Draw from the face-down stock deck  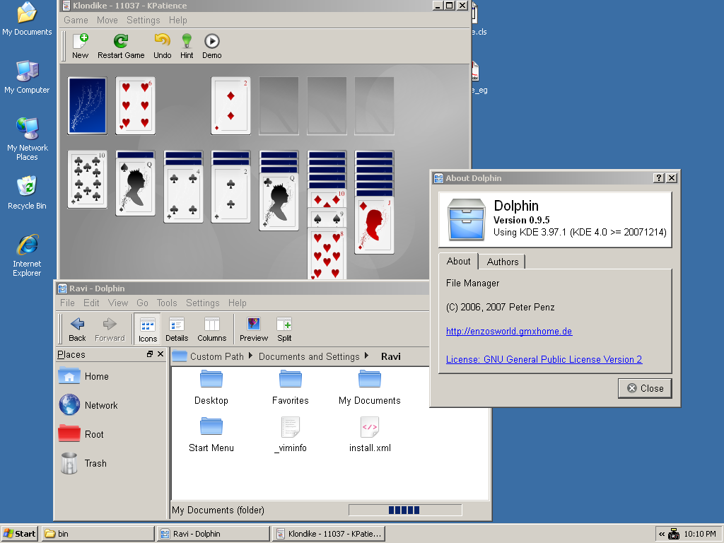pyautogui.click(x=87, y=106)
